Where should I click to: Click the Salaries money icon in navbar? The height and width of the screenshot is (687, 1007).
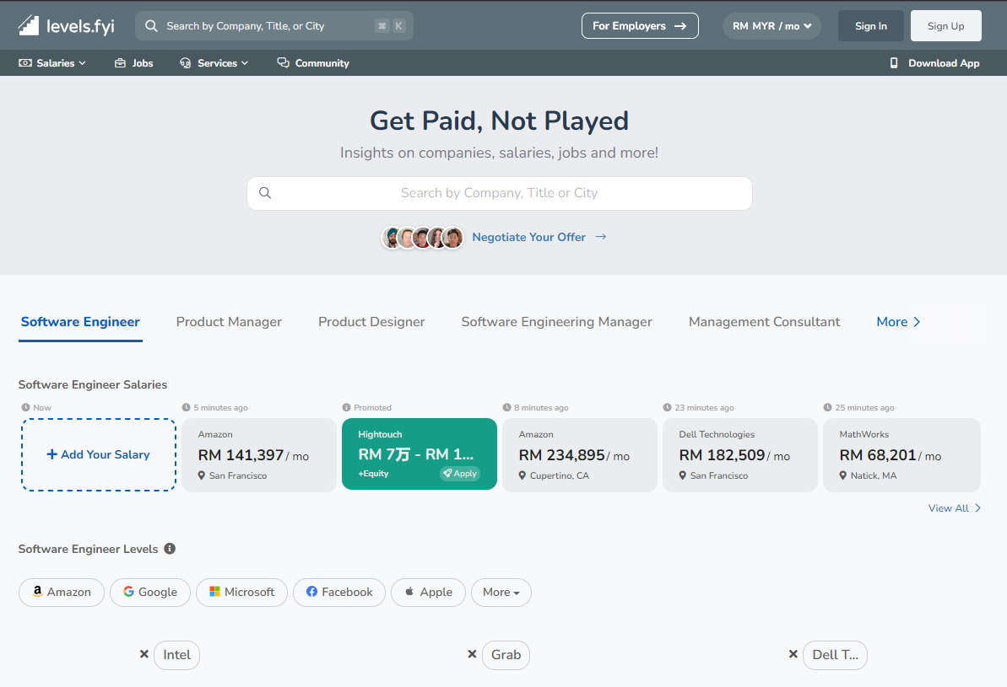25,63
